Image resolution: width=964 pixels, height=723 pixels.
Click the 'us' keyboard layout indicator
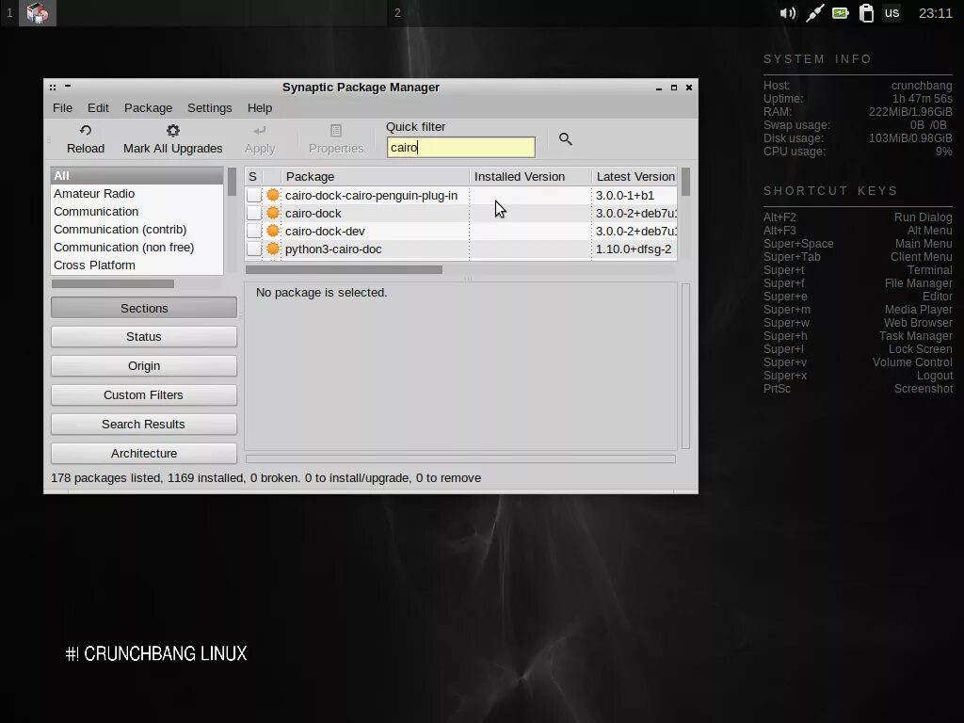point(892,13)
